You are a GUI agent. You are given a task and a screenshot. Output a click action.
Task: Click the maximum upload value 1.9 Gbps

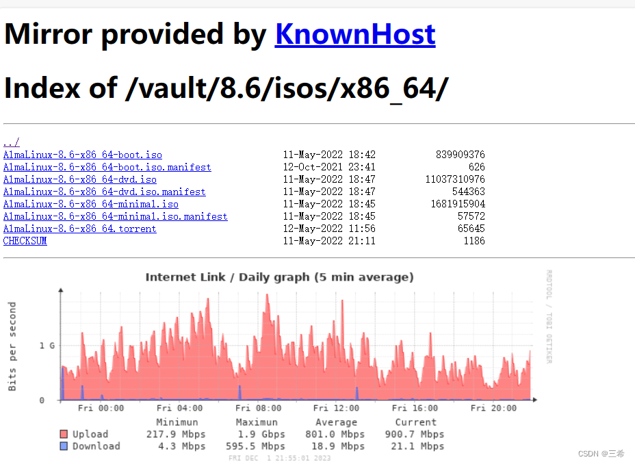pos(261,434)
